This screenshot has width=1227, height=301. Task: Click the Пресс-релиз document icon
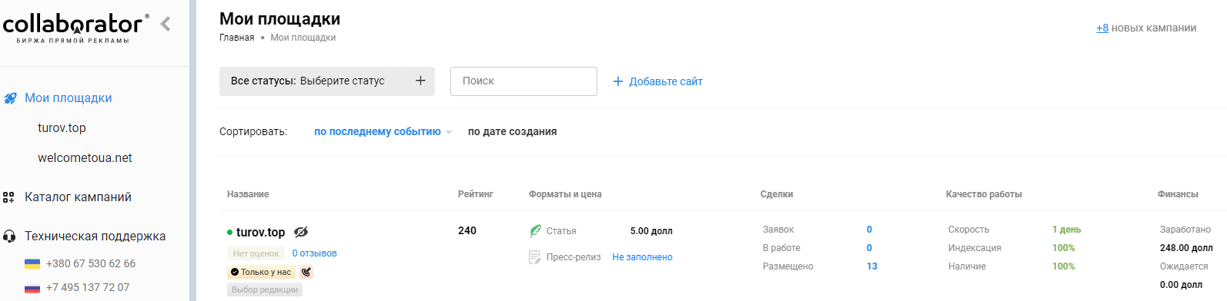[x=535, y=257]
